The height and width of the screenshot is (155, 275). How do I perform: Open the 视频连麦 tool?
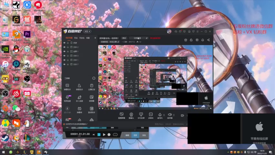click(x=67, y=99)
